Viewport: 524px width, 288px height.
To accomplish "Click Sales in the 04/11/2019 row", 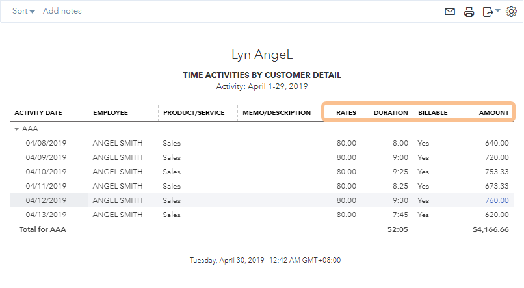I will [x=172, y=186].
